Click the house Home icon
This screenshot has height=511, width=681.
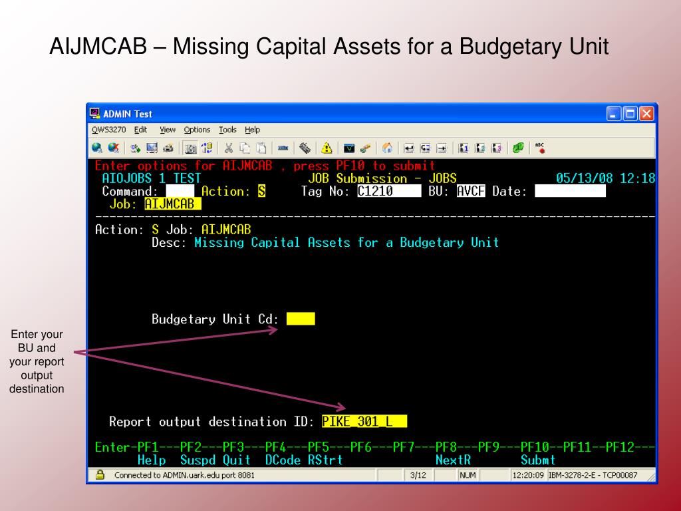pos(387,148)
